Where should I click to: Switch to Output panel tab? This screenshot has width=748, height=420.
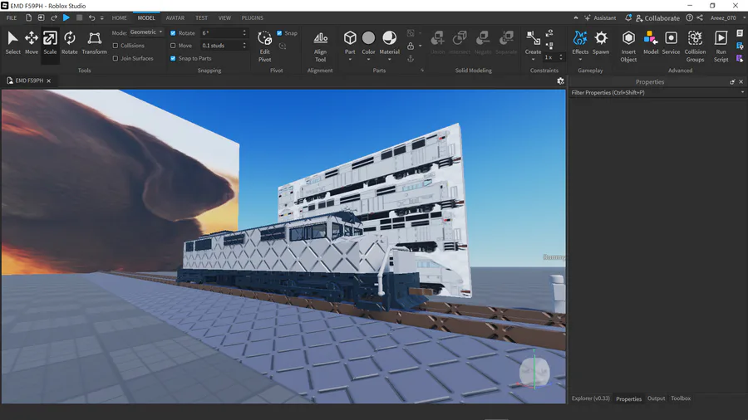(656, 398)
